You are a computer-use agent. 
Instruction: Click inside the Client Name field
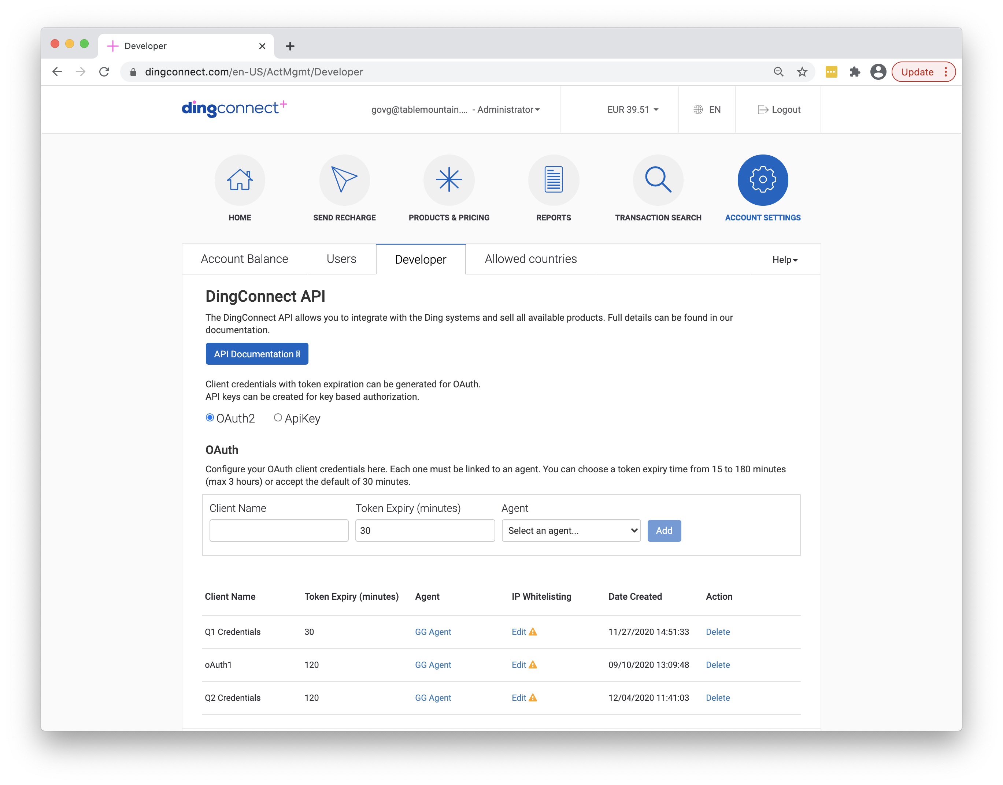[x=279, y=531]
